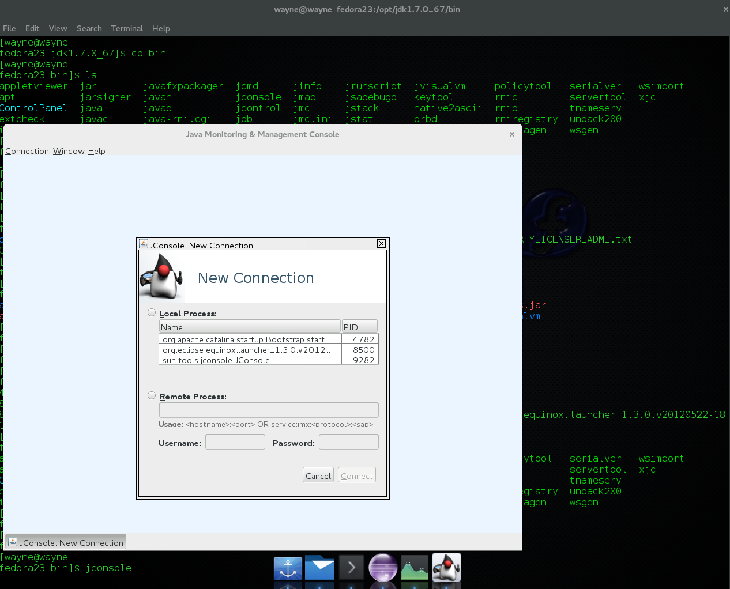Image resolution: width=730 pixels, height=589 pixels.
Task: Click the Username input field
Action: [235, 442]
